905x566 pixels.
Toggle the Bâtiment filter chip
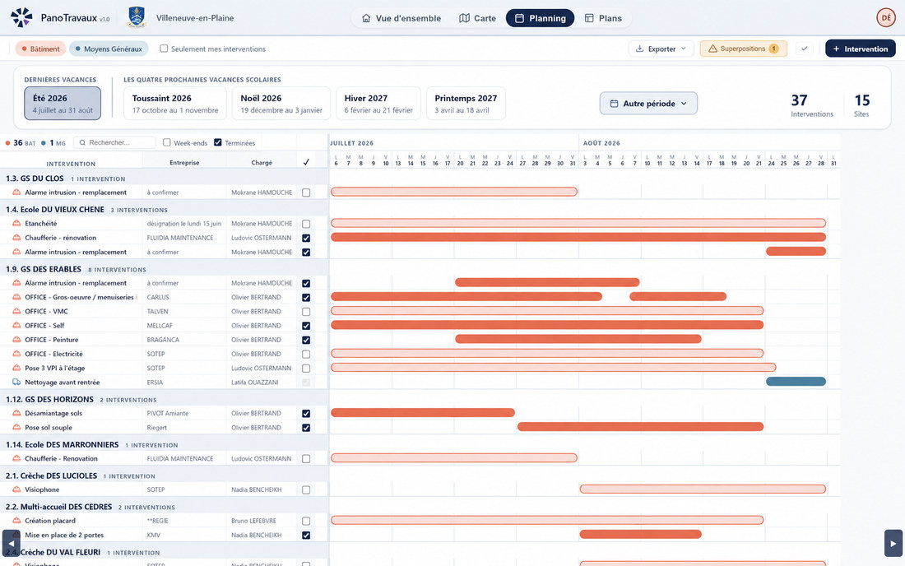click(x=40, y=49)
